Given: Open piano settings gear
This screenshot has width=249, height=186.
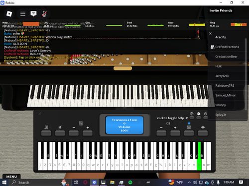Looking at the screenshot, I should [x=199, y=118].
